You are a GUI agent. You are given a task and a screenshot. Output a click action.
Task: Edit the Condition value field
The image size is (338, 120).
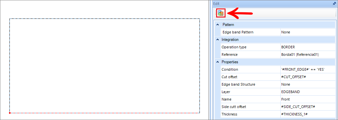point(308,69)
